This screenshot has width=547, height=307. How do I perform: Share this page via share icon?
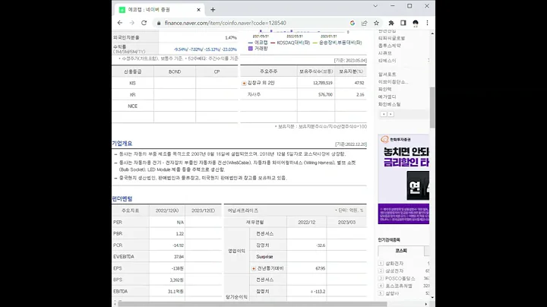click(x=364, y=23)
